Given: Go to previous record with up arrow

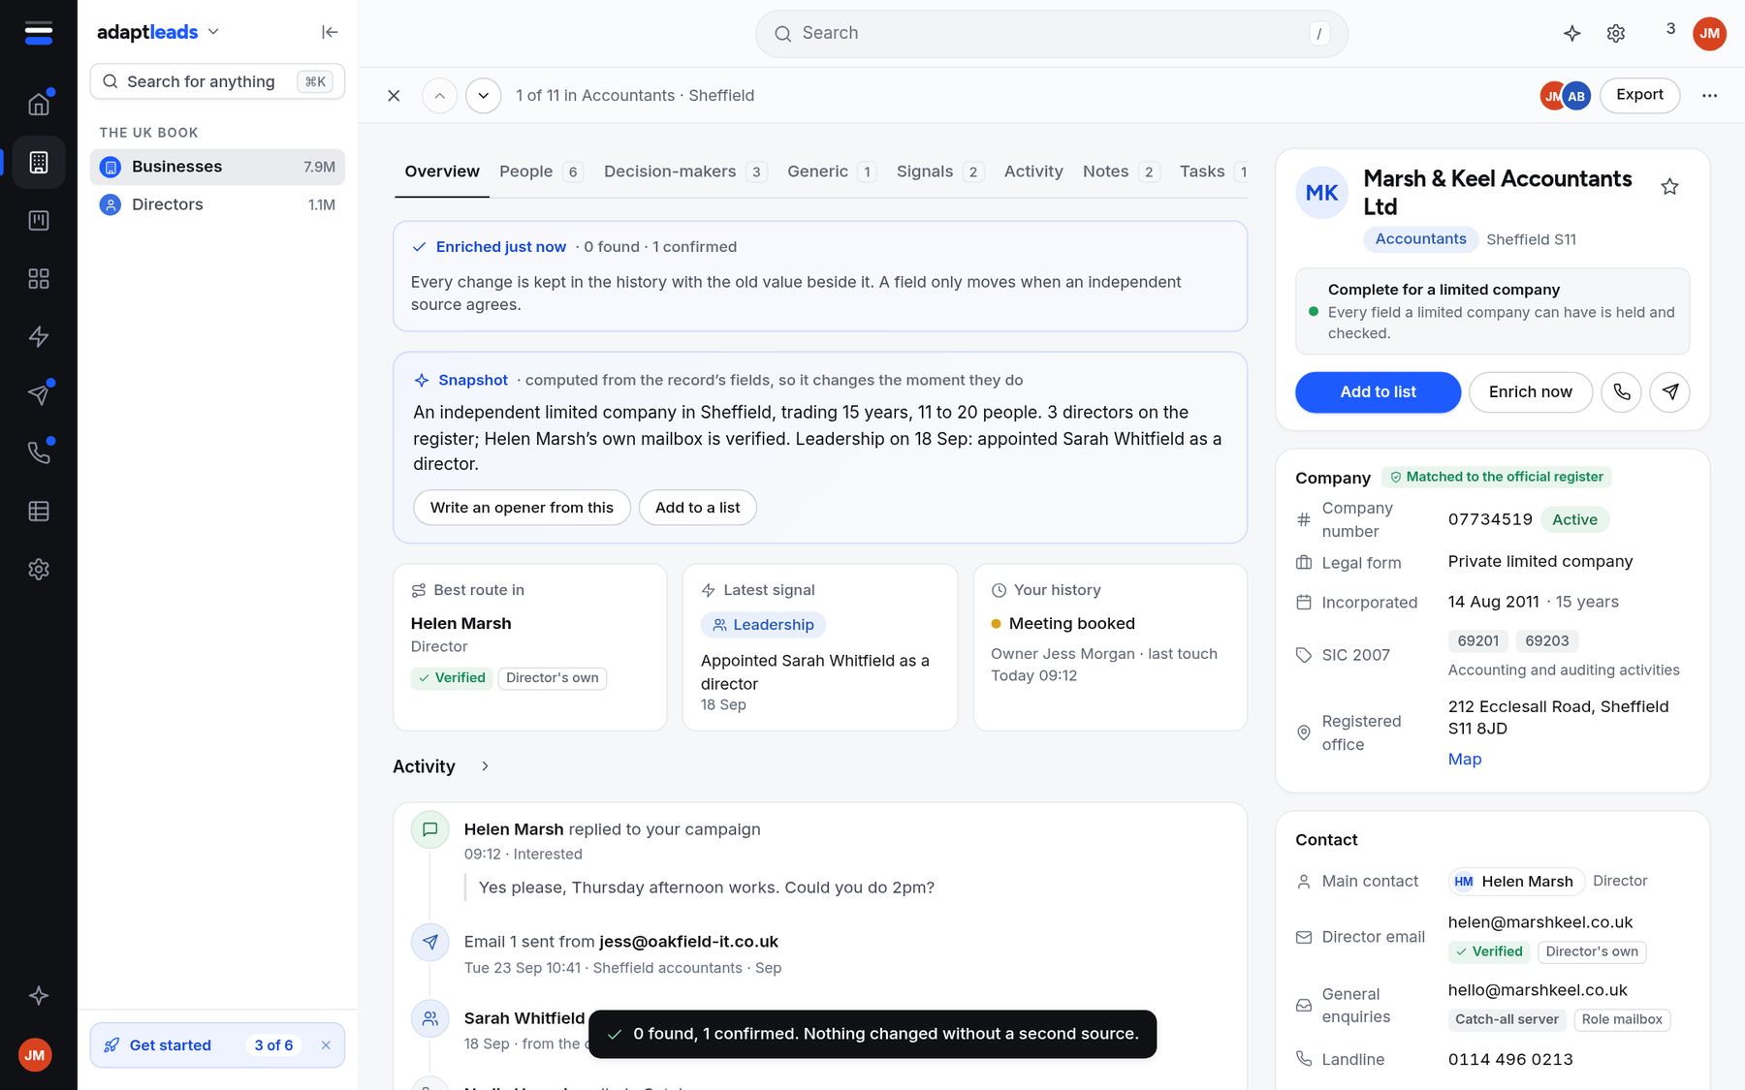Looking at the screenshot, I should coord(440,95).
